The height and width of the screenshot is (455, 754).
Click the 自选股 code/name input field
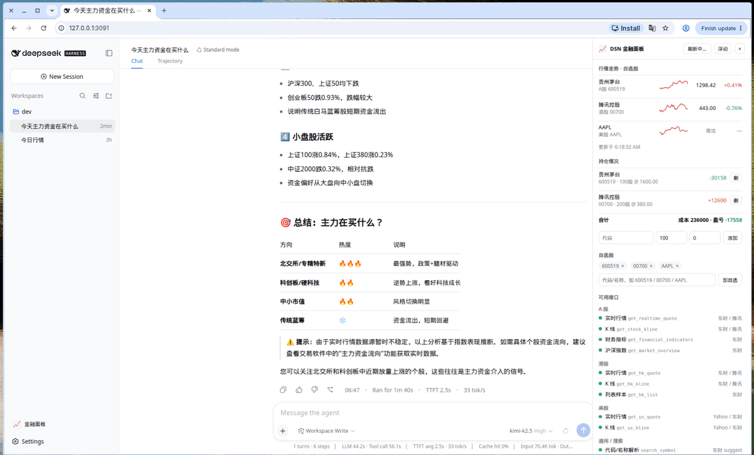(x=657, y=280)
